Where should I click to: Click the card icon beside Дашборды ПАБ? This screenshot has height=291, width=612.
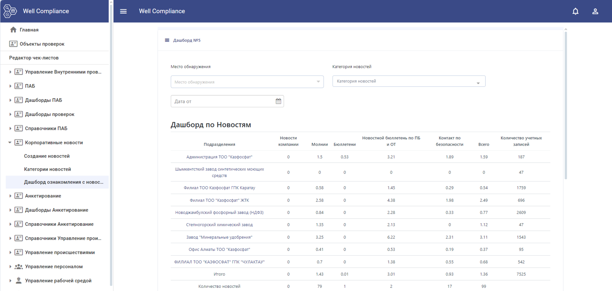(x=19, y=100)
